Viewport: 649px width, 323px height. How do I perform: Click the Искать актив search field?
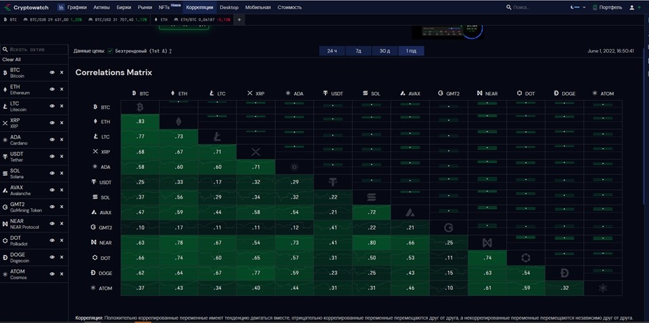pos(34,49)
